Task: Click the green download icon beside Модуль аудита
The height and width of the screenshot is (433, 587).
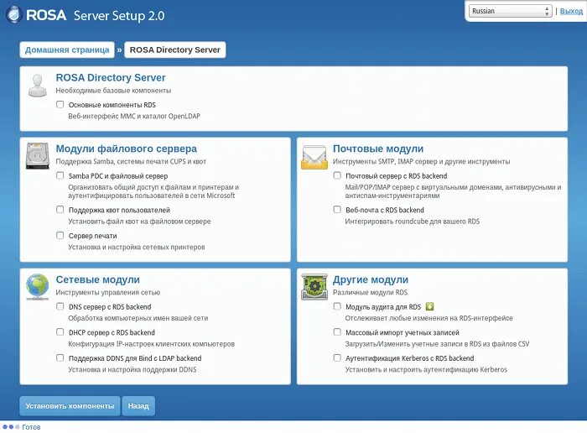Action: tap(429, 306)
